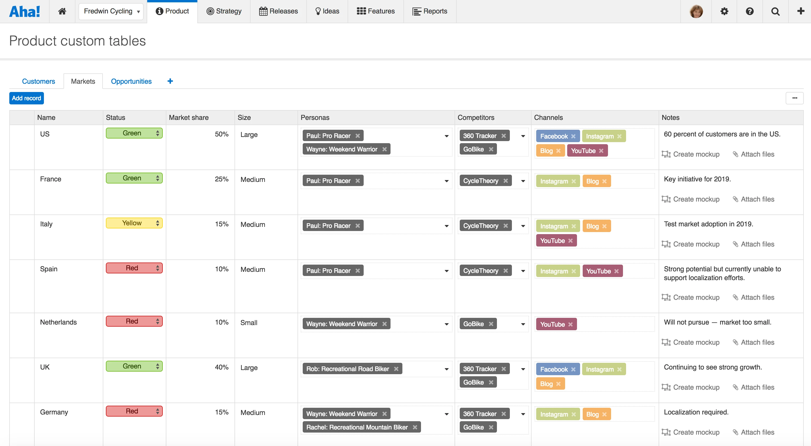Go to the home icon
Viewport: 811px width, 446px height.
click(62, 11)
